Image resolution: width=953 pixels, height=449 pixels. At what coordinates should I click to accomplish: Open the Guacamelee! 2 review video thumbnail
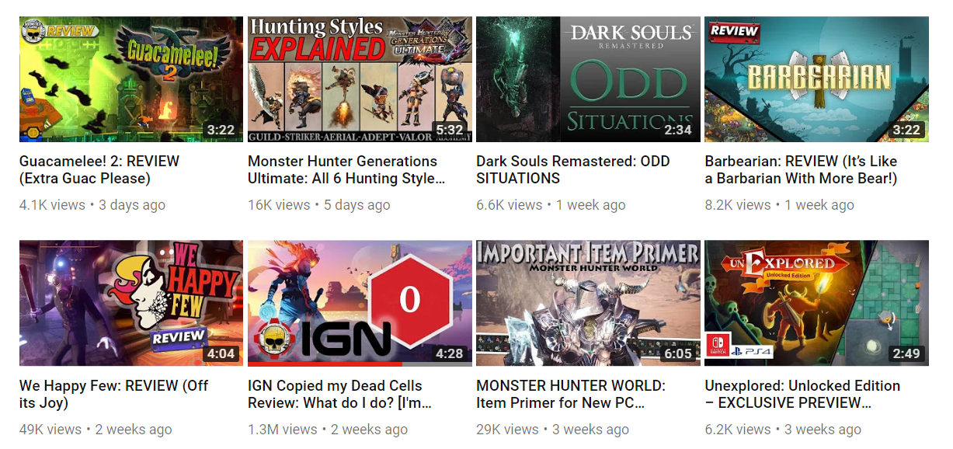[x=131, y=79]
